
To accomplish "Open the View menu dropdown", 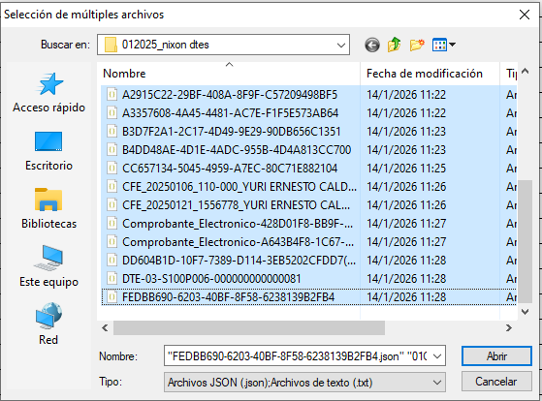I will [x=452, y=45].
